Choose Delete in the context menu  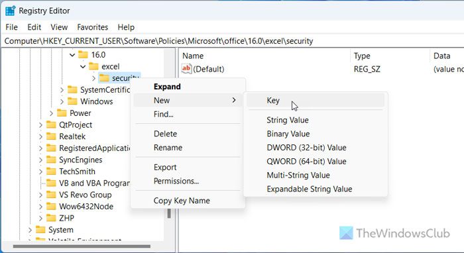[188, 134]
